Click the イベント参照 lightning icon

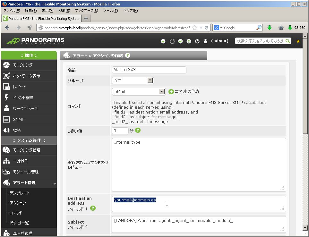tap(6, 97)
